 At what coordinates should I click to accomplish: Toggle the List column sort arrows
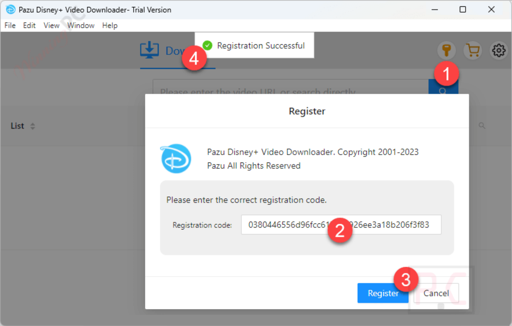(33, 126)
